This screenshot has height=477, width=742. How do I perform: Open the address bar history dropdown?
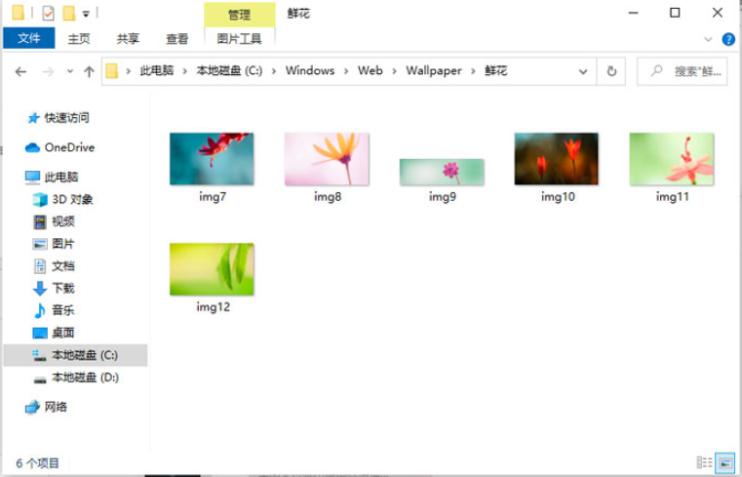pyautogui.click(x=583, y=71)
